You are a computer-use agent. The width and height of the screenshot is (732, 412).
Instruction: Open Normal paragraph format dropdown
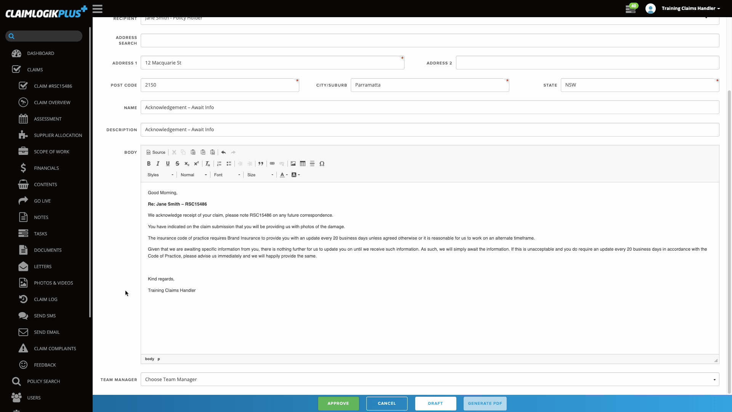(x=194, y=175)
